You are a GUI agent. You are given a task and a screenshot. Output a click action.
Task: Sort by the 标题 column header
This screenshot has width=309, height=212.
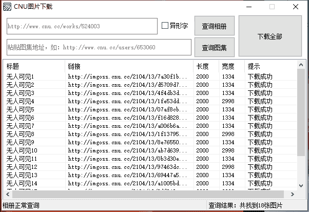point(33,66)
